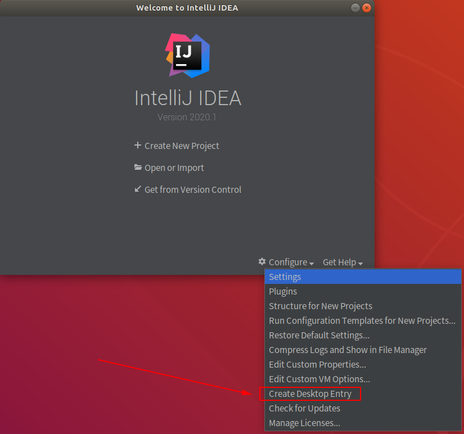Click the plus icon for Create New Project
This screenshot has height=434, width=464.
coord(138,146)
